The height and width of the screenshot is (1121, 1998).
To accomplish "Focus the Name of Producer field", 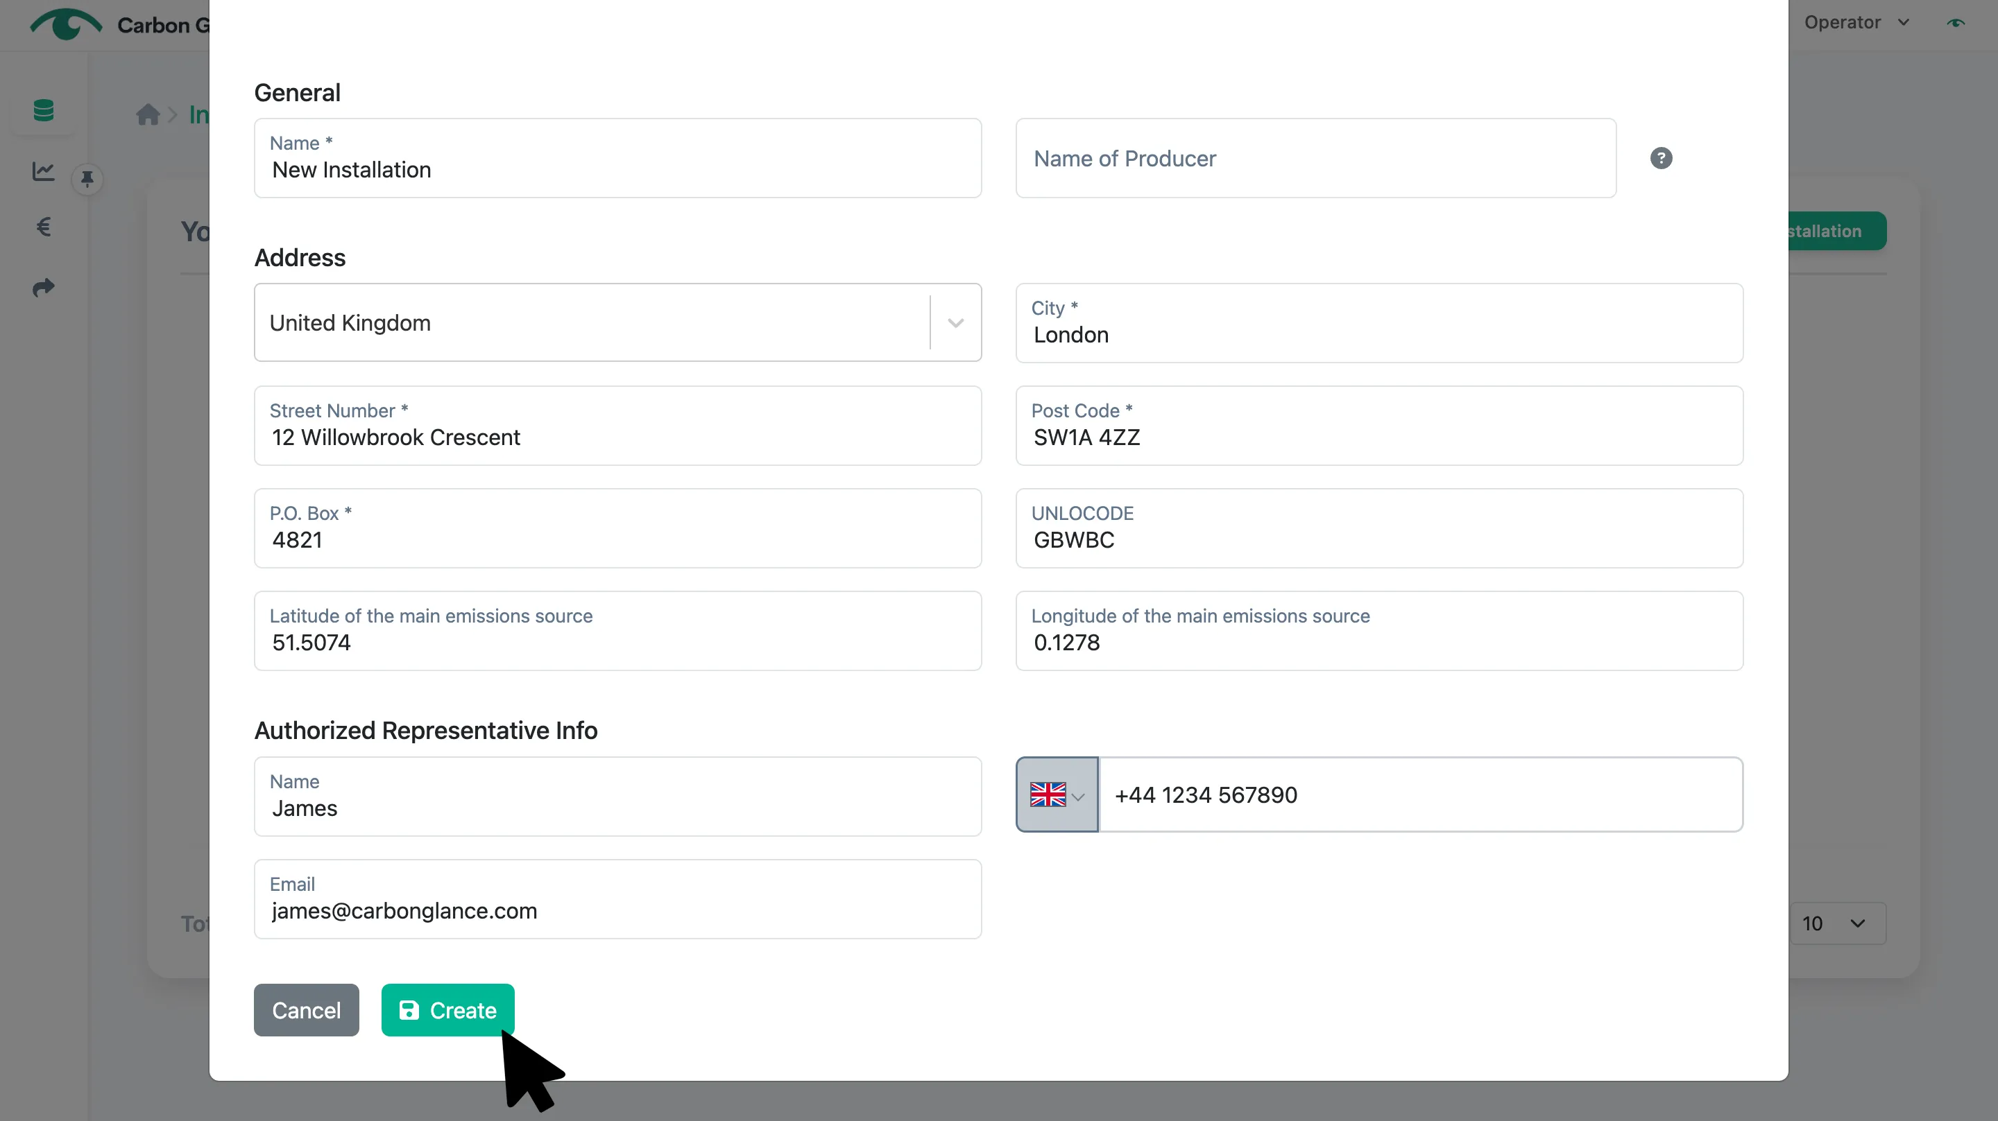I will coord(1315,158).
